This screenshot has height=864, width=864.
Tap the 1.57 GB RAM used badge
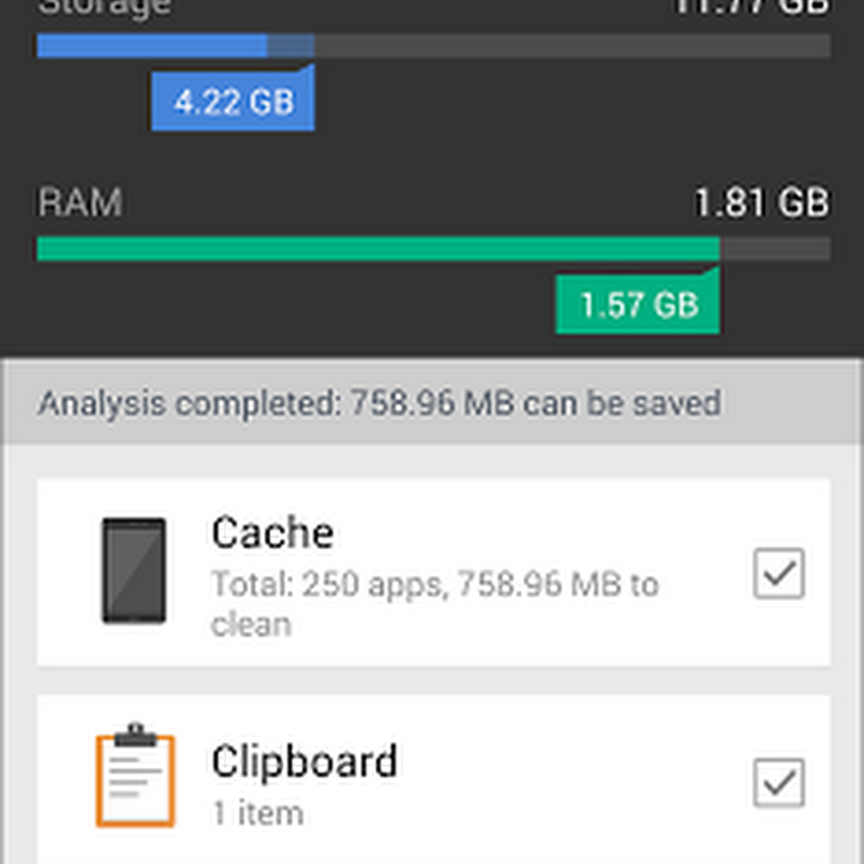(637, 305)
